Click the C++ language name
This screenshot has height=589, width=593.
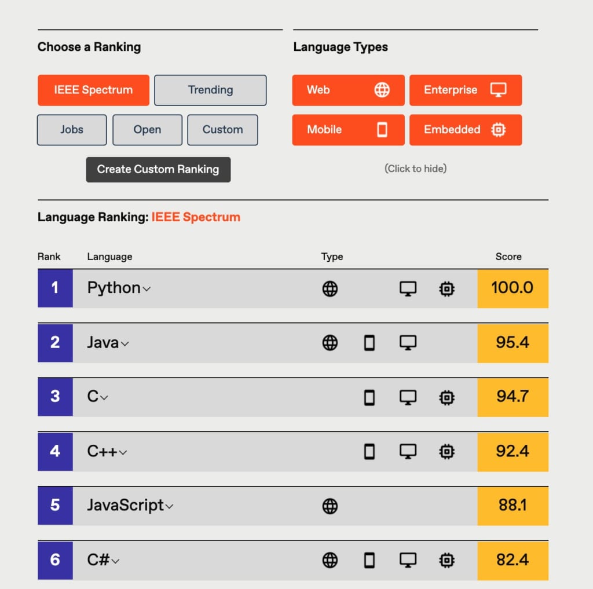102,451
